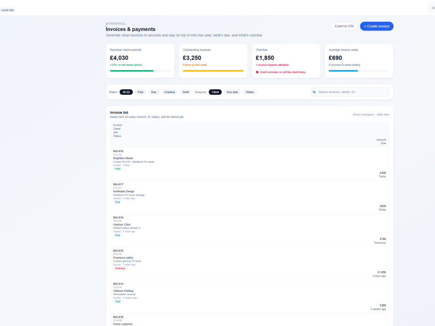Click the Paid badge on INV-018
Screen dimensions: 435x326
coord(117,169)
